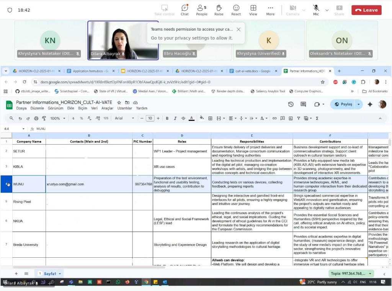Open the Düzenle menu

click(37, 108)
